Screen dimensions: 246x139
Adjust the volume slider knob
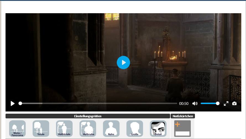pyautogui.click(x=218, y=103)
